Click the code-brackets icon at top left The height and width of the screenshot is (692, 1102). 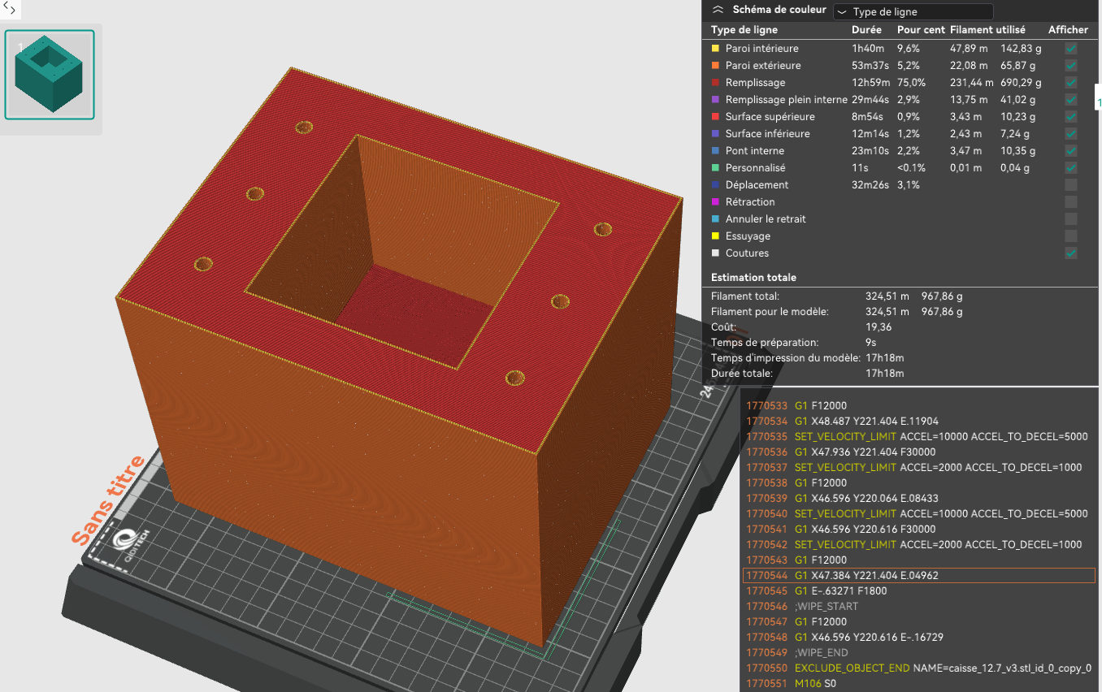pos(10,9)
